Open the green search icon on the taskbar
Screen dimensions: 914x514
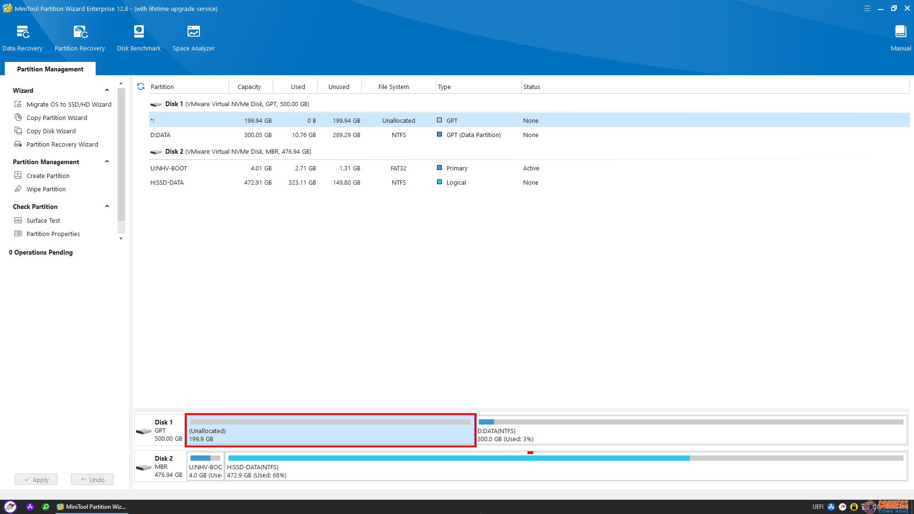46,507
